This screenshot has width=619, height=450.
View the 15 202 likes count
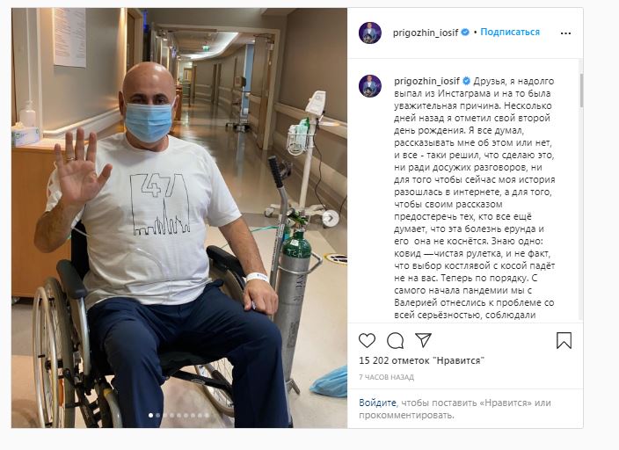421,360
